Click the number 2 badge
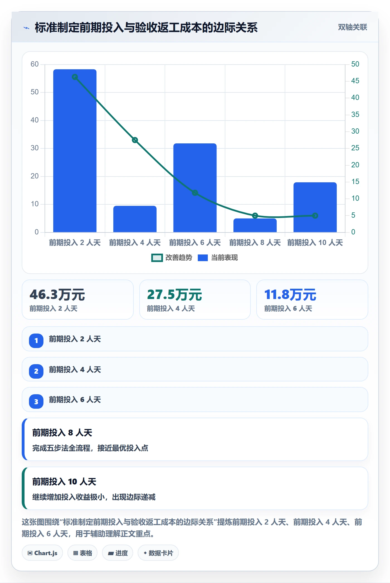The height and width of the screenshot is (583, 390). (36, 371)
